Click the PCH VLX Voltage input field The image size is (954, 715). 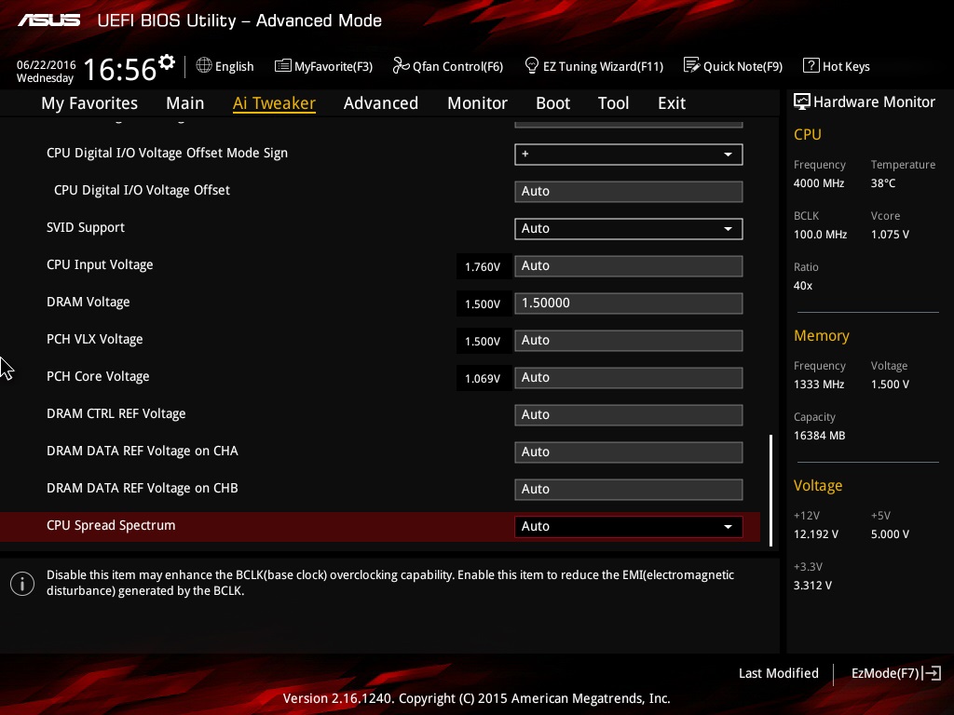629,341
